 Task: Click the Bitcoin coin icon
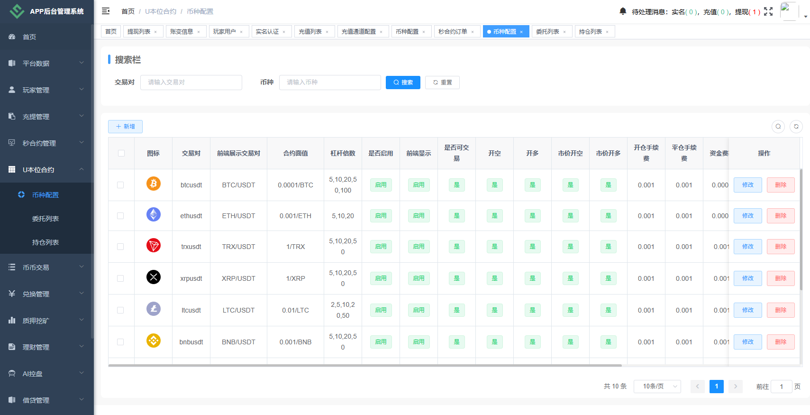click(153, 184)
